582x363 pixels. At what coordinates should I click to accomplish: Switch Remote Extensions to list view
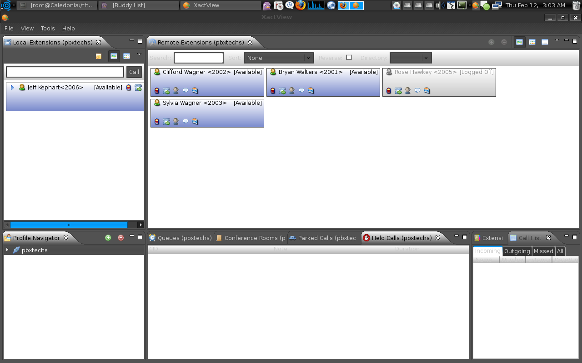coord(545,42)
